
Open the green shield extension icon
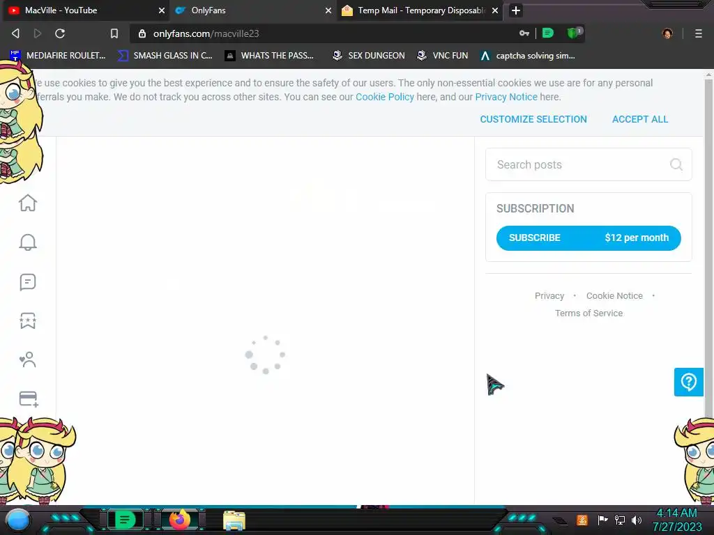point(573,33)
